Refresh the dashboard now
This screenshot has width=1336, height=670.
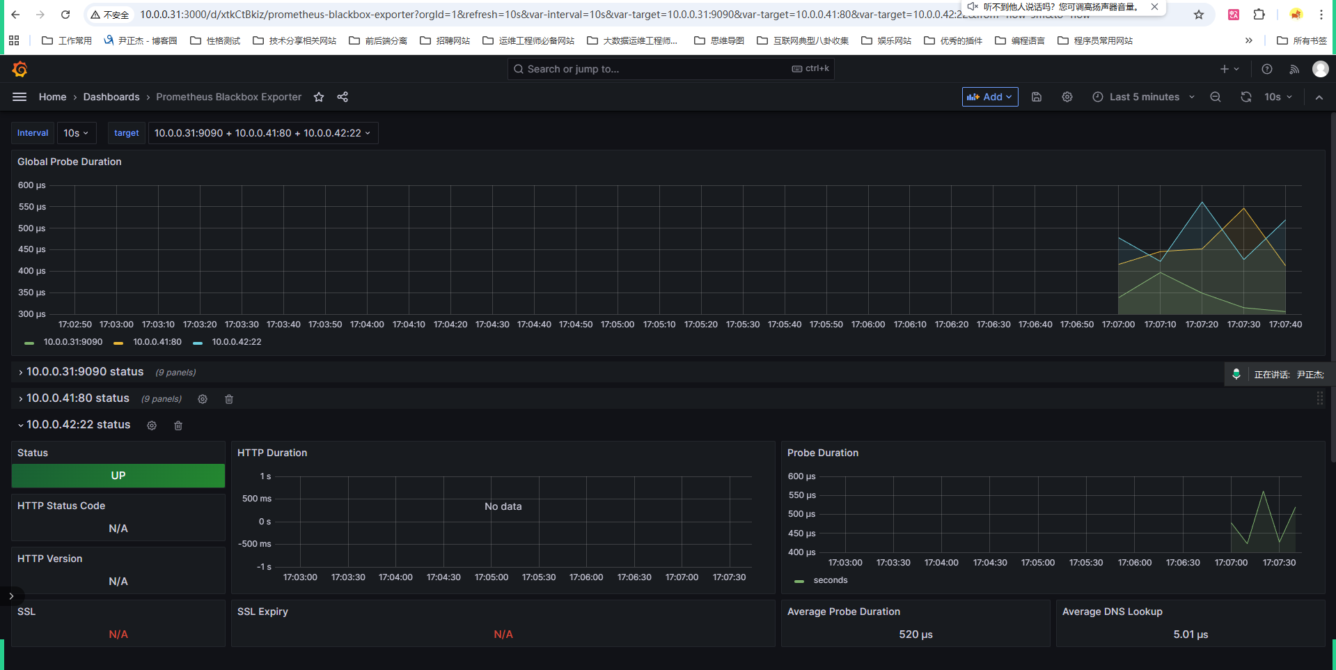[x=1246, y=97]
